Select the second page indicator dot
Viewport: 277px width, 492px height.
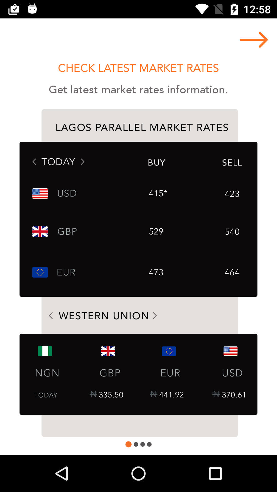click(136, 444)
